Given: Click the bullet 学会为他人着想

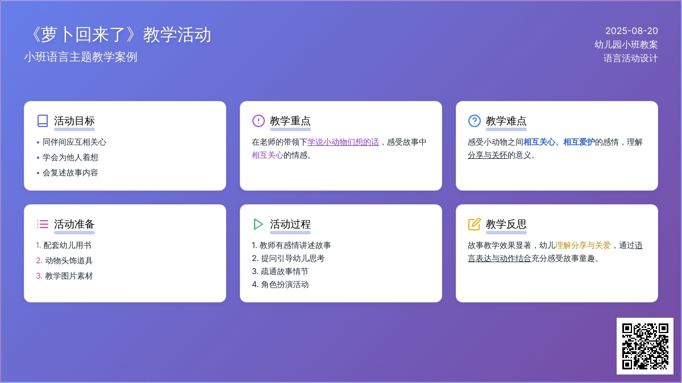Looking at the screenshot, I should click(70, 157).
